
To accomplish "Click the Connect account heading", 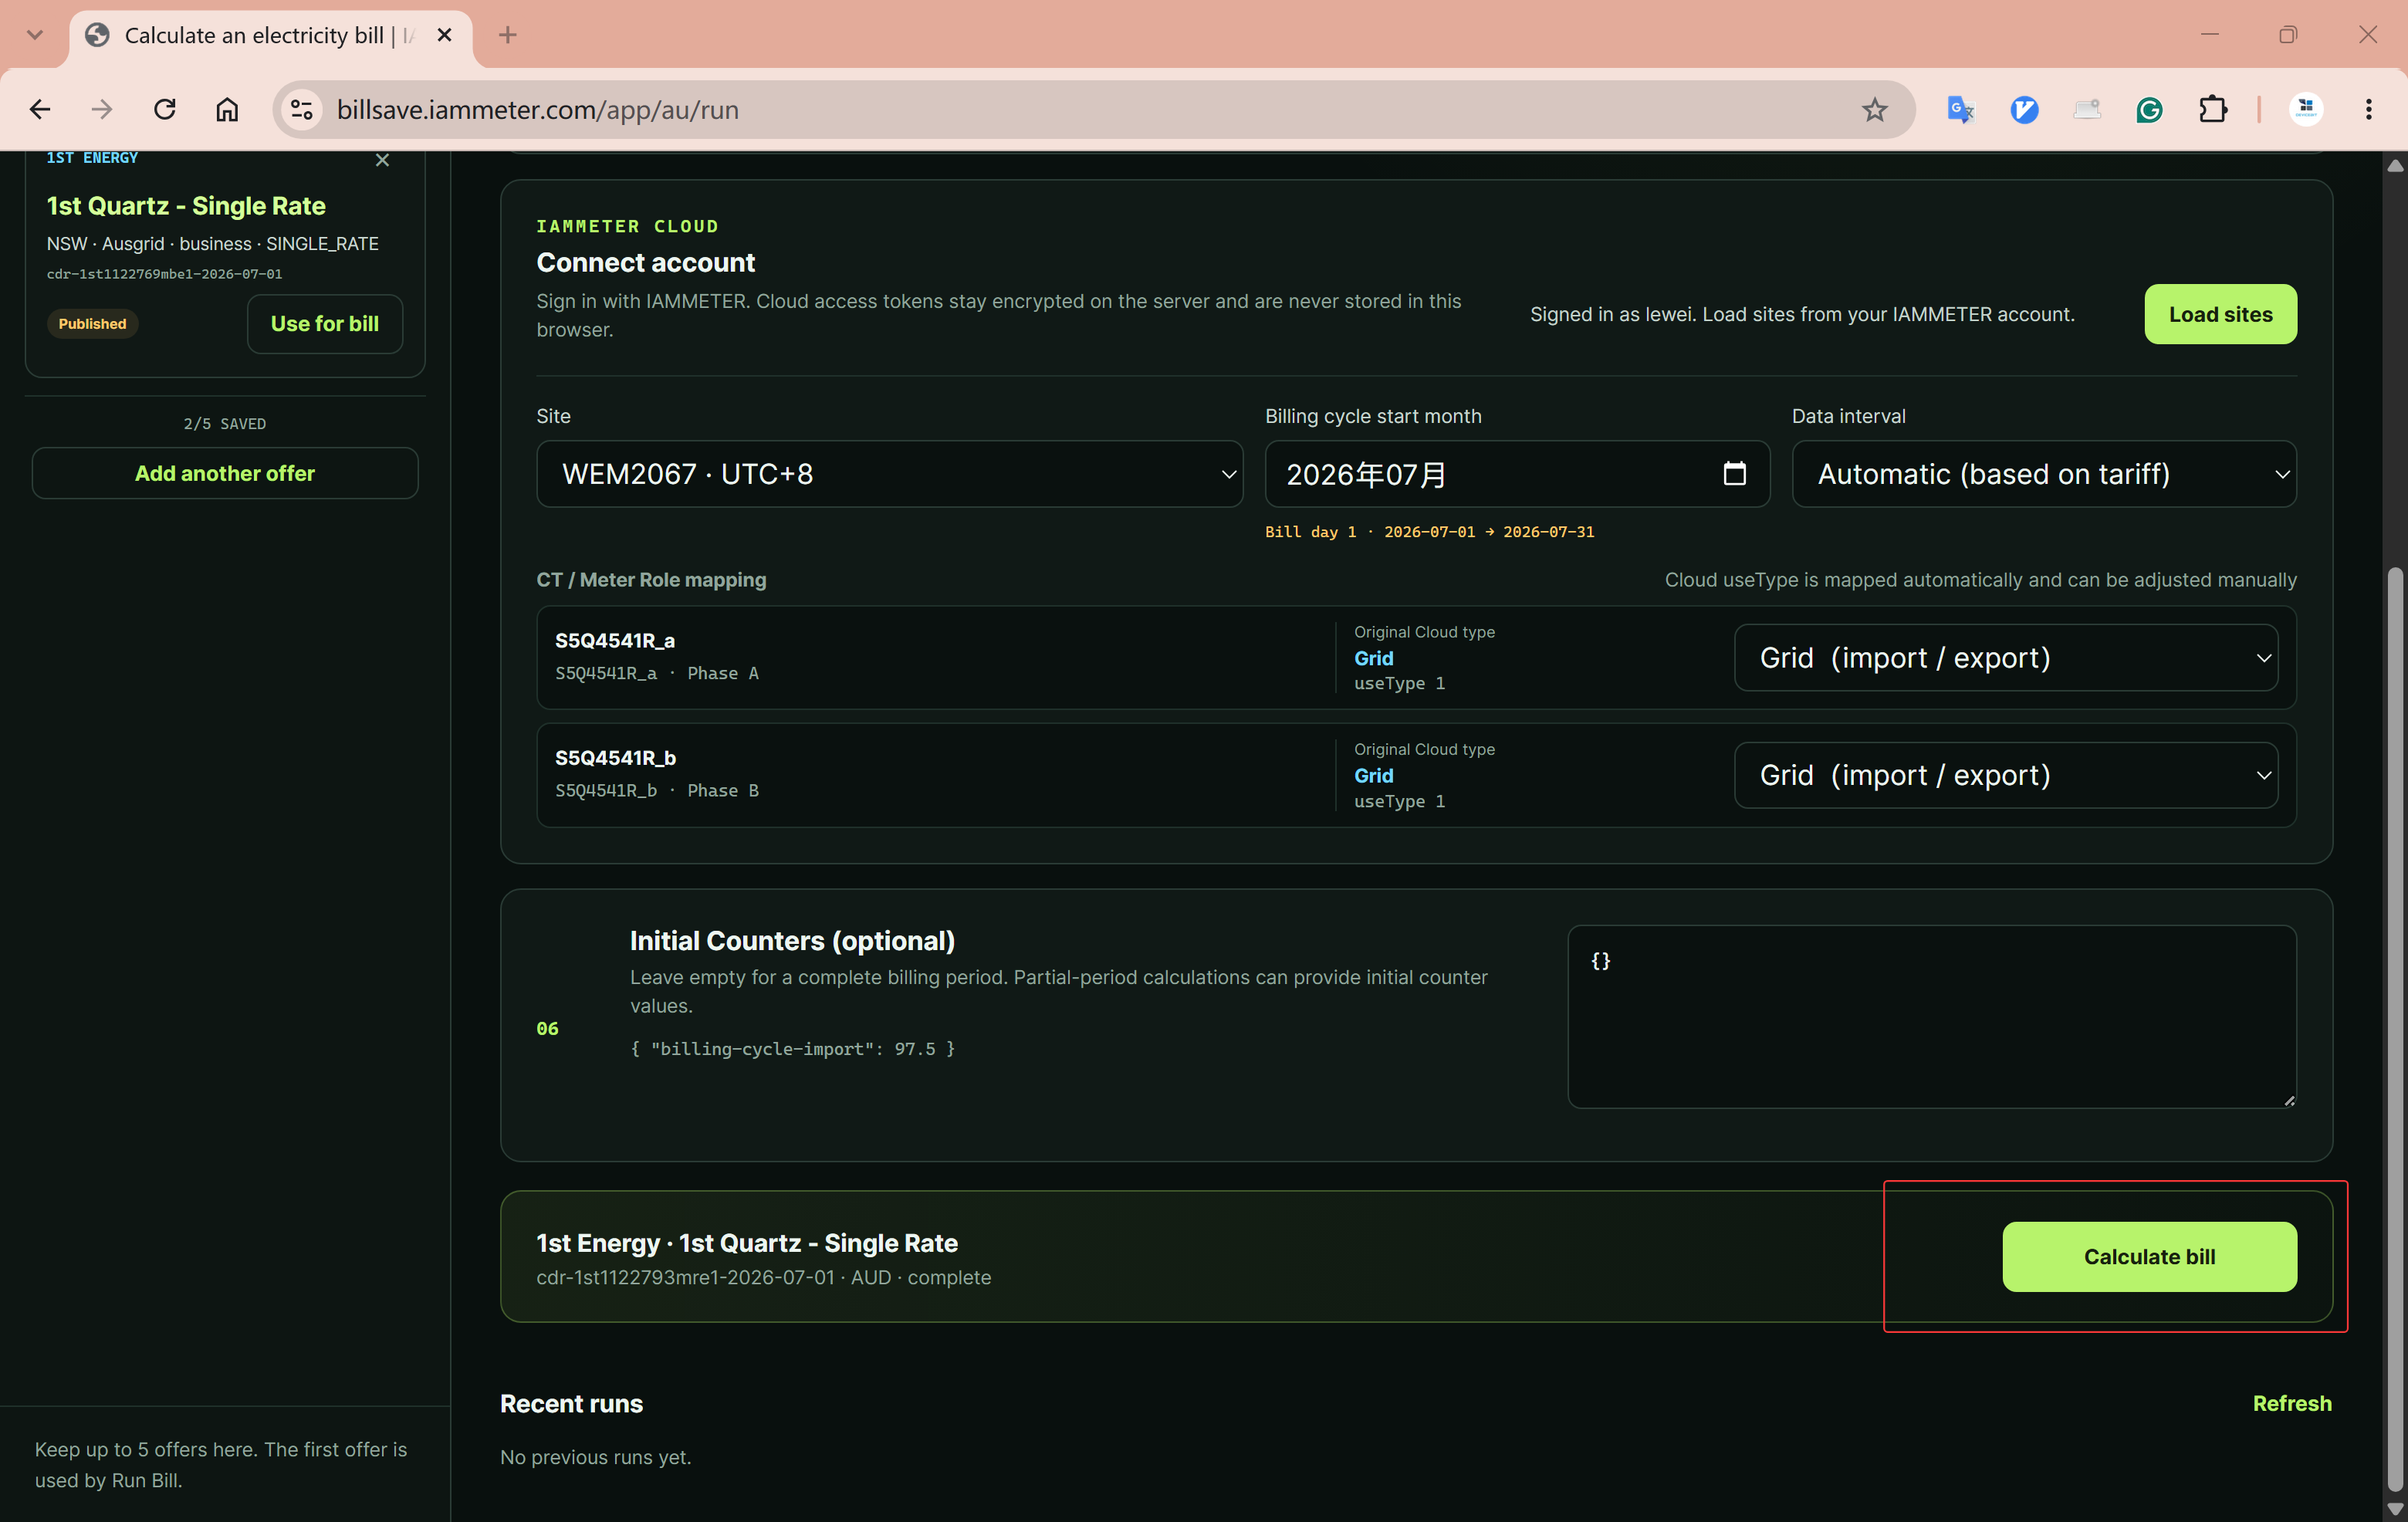I will pyautogui.click(x=646, y=263).
